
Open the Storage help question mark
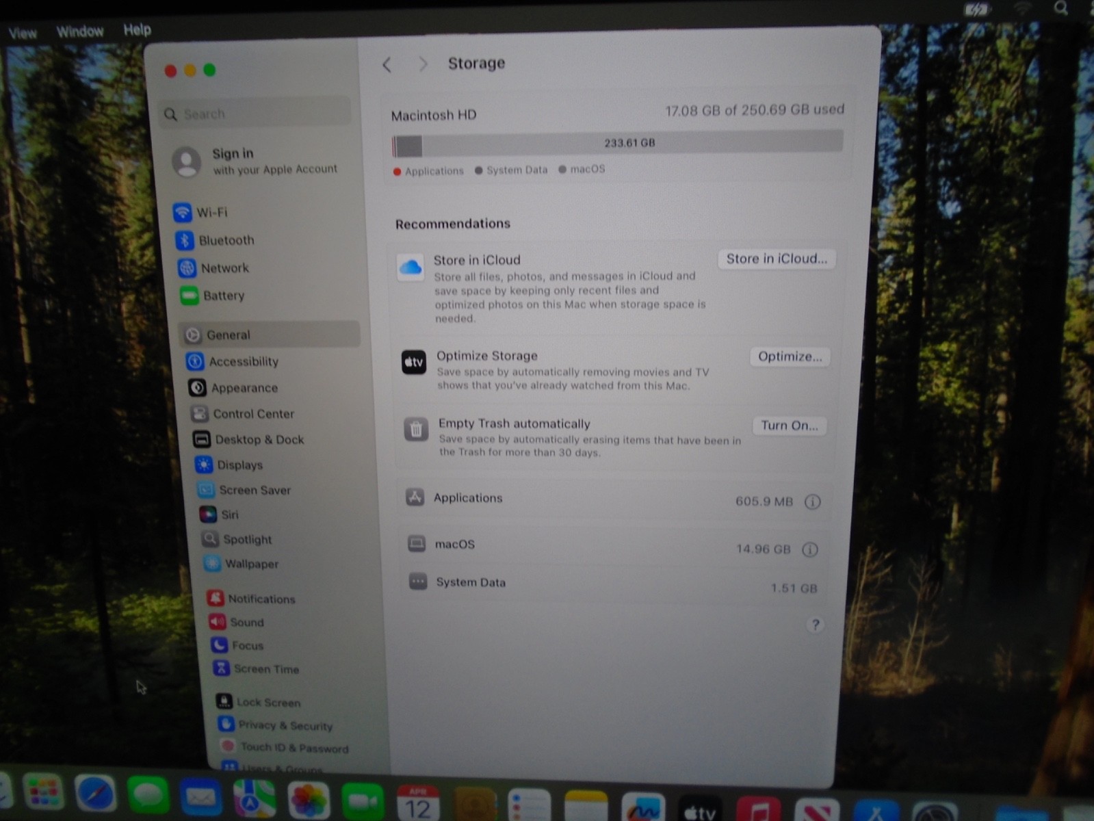(x=814, y=625)
